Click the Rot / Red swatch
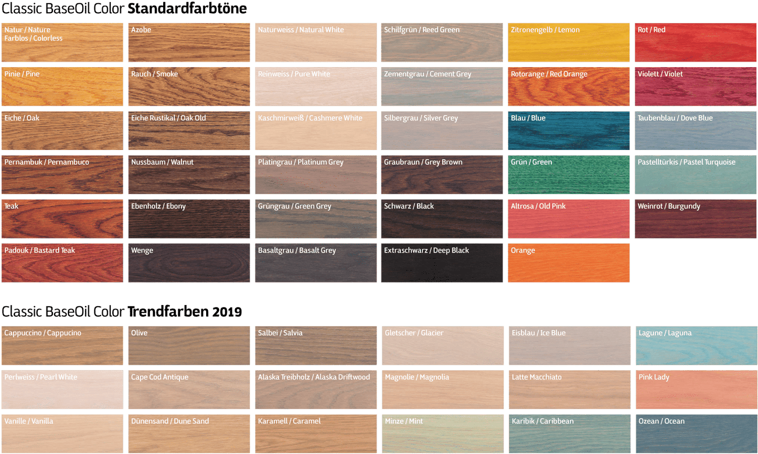This screenshot has height=454, width=758. pyautogui.click(x=696, y=43)
